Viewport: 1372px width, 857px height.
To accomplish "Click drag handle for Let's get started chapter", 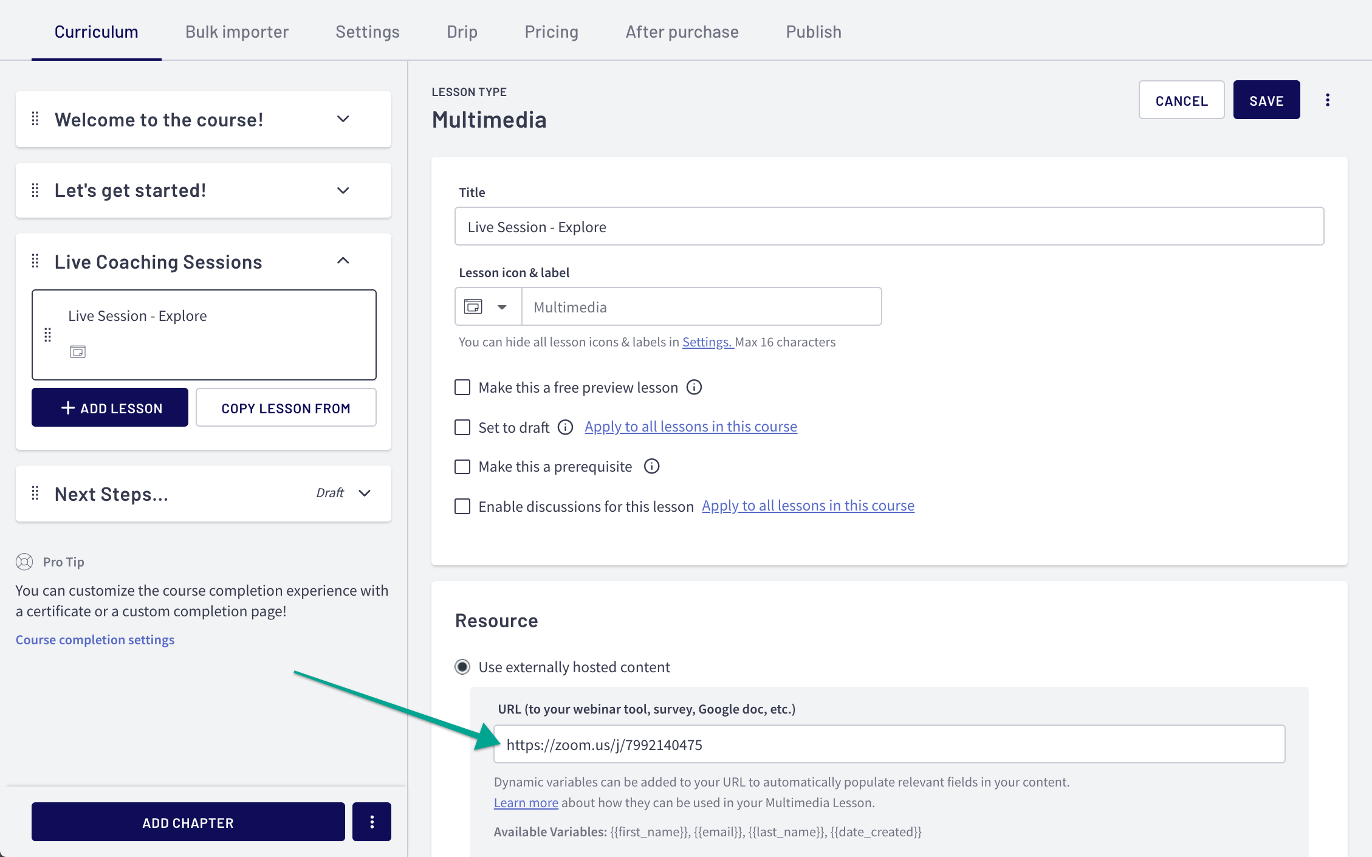I will click(x=35, y=190).
